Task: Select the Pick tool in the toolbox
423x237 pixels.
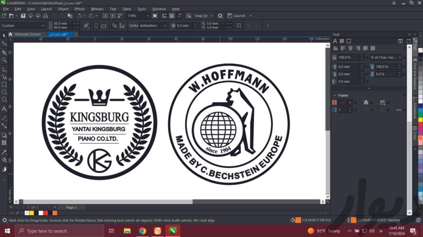Action: pos(4,35)
